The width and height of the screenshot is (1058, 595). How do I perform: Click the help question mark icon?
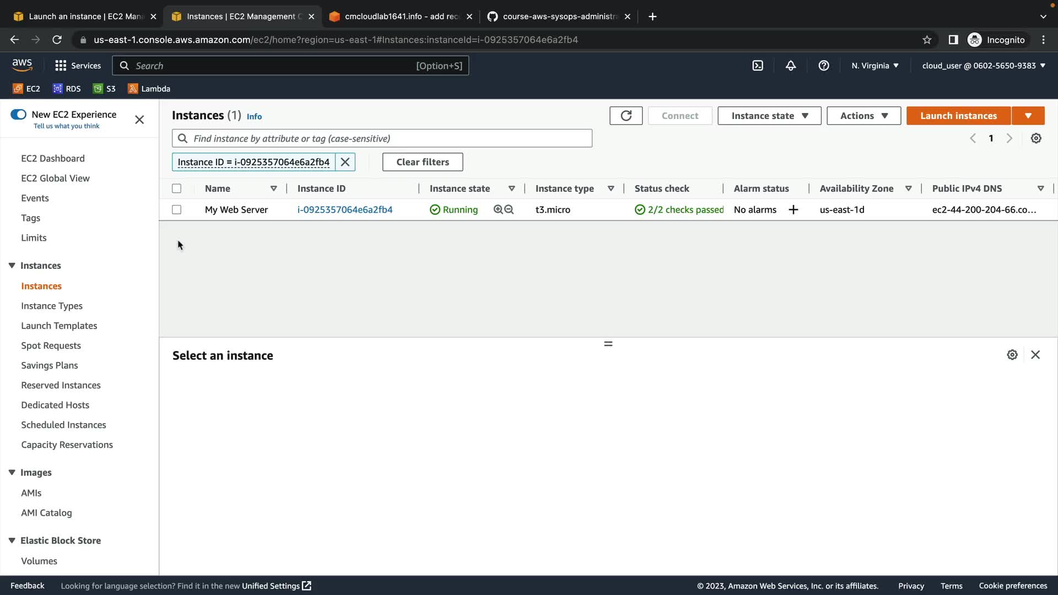(824, 66)
